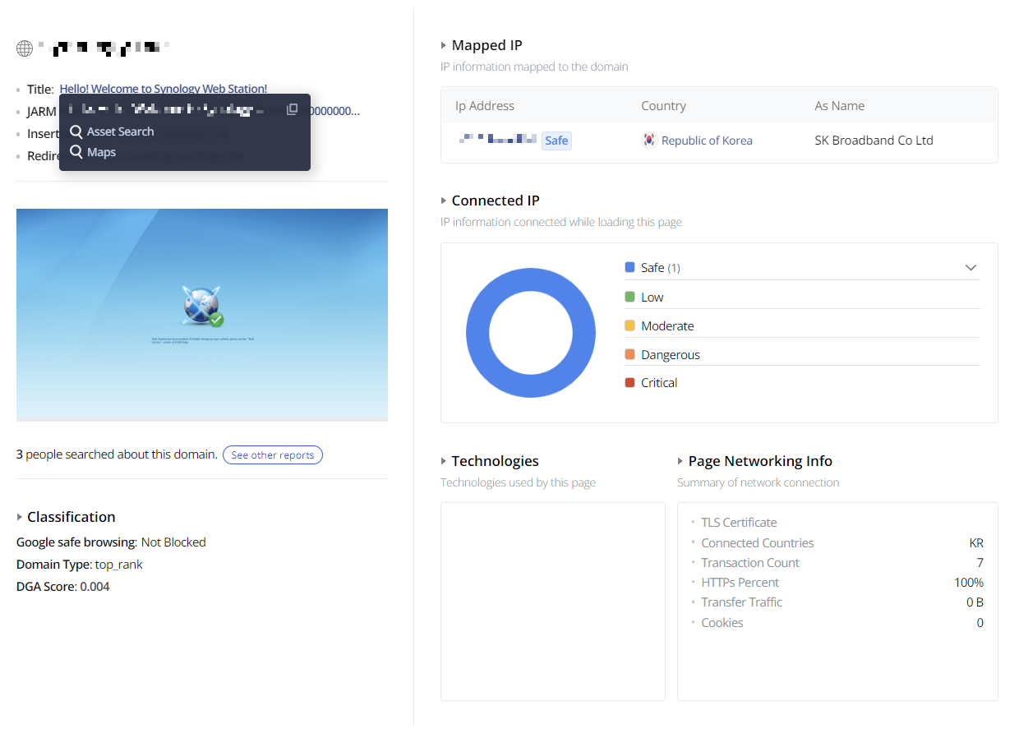
Task: Click the blurred mapped IP address
Action: click(x=498, y=140)
